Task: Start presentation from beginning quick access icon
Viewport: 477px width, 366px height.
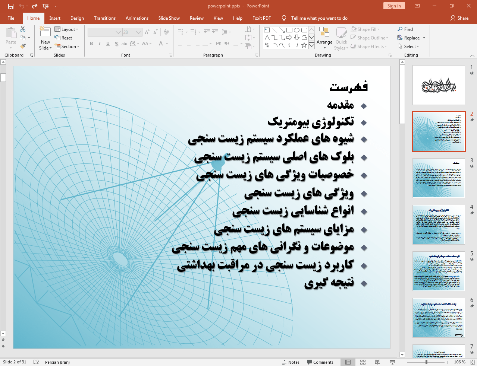Action: pyautogui.click(x=45, y=6)
